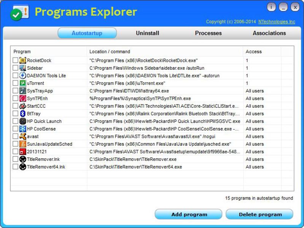Select the SynTPEnh.exe location path
304x228 pixels.
pos(140,98)
